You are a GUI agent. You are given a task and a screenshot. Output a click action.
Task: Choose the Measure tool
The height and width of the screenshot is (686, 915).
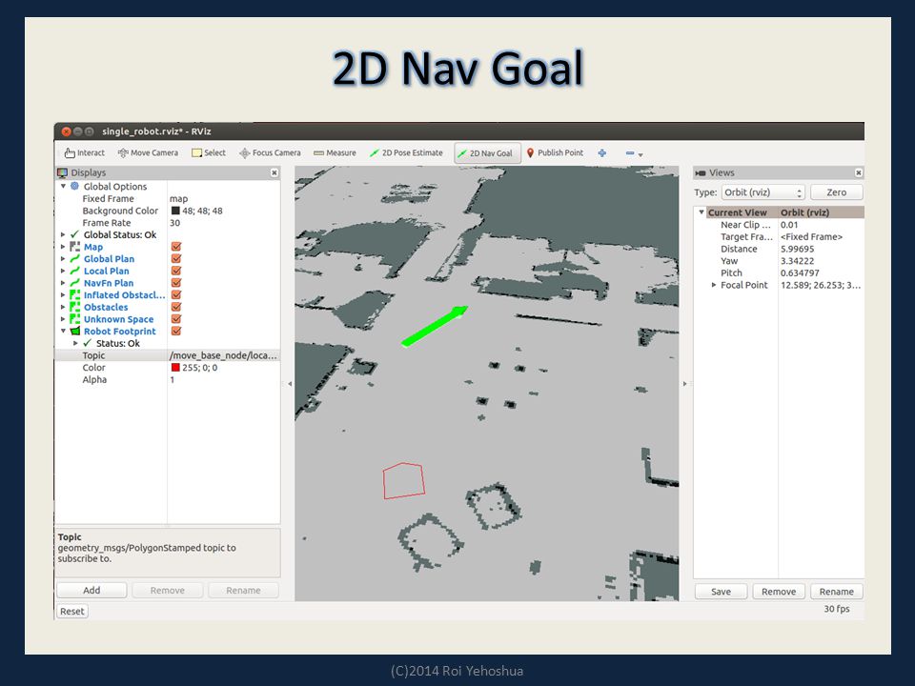[335, 152]
